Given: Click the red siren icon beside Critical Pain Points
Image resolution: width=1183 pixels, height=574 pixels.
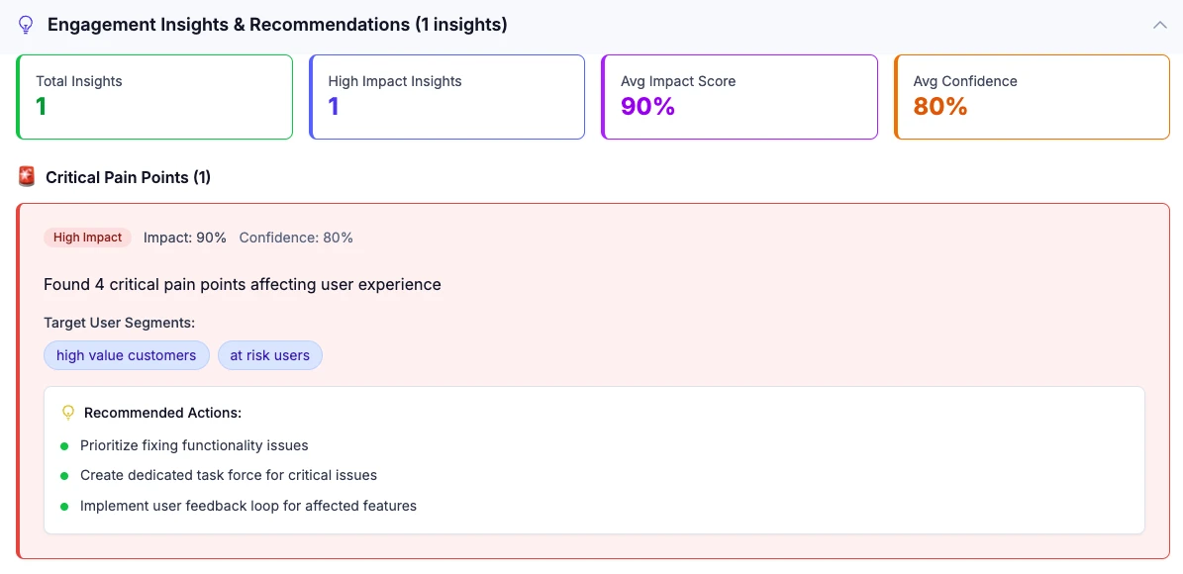Looking at the screenshot, I should [27, 177].
